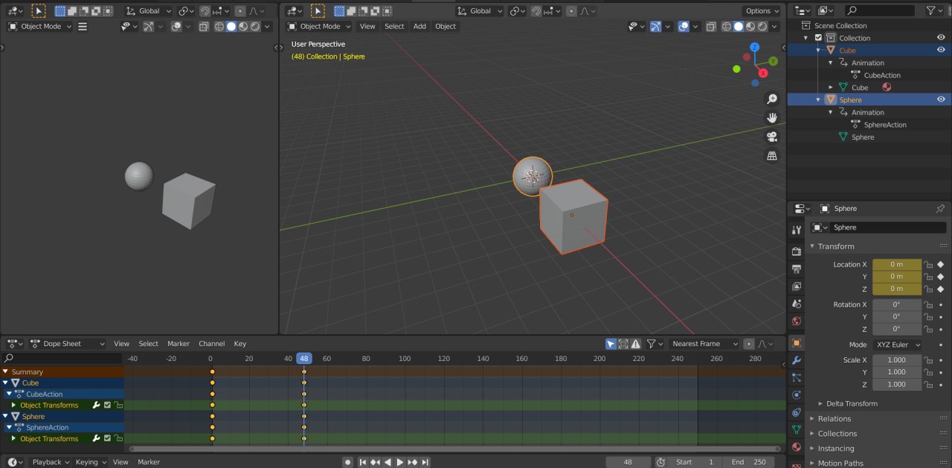Screen dimensions: 952x468
Task: Open the Key menu in the Dope Sheet
Action: pyautogui.click(x=240, y=344)
